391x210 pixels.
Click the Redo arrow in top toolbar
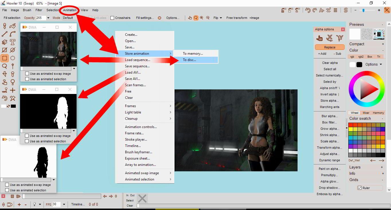[314, 10]
